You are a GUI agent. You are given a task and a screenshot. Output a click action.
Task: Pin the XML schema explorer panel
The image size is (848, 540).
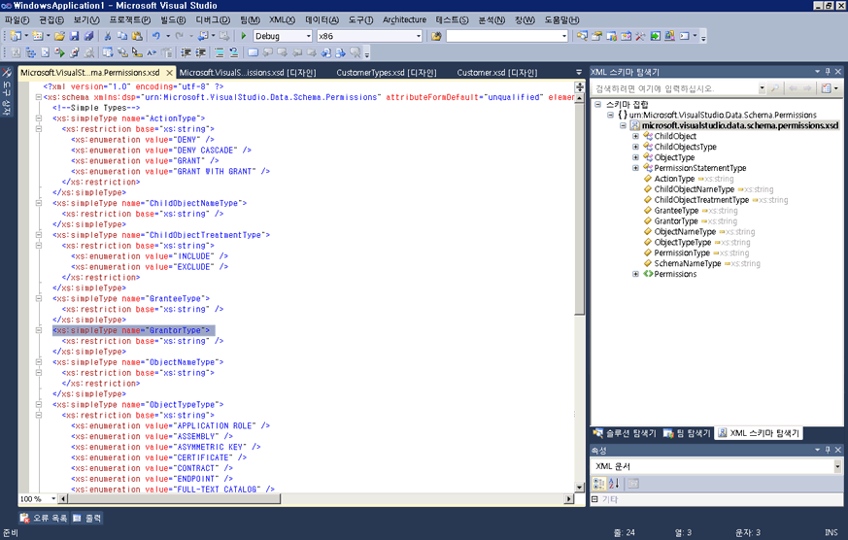coord(828,71)
